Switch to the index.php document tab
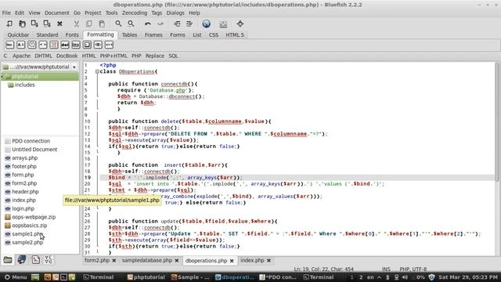Viewport: 501px width, 282px height. pos(252,260)
